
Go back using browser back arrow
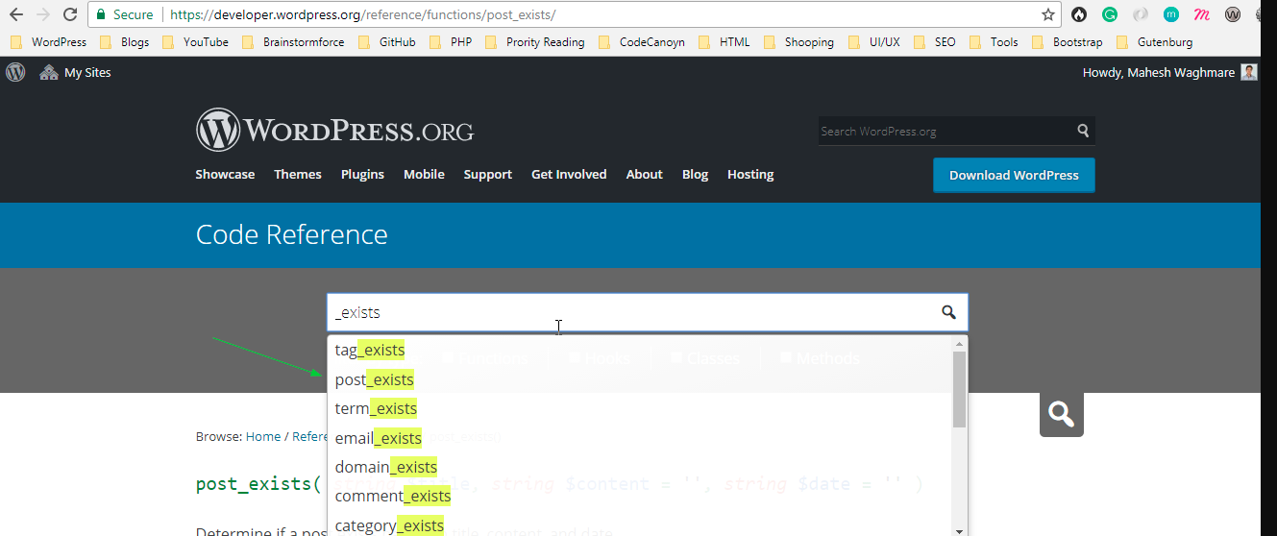[x=16, y=14]
